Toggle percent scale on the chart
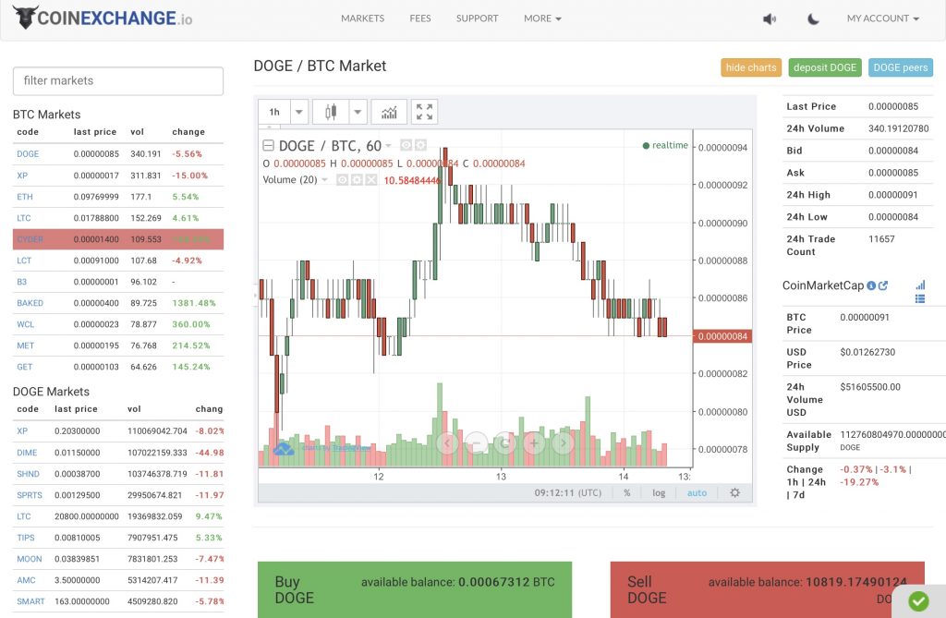Screen dimensions: 946x618 pyautogui.click(x=627, y=493)
